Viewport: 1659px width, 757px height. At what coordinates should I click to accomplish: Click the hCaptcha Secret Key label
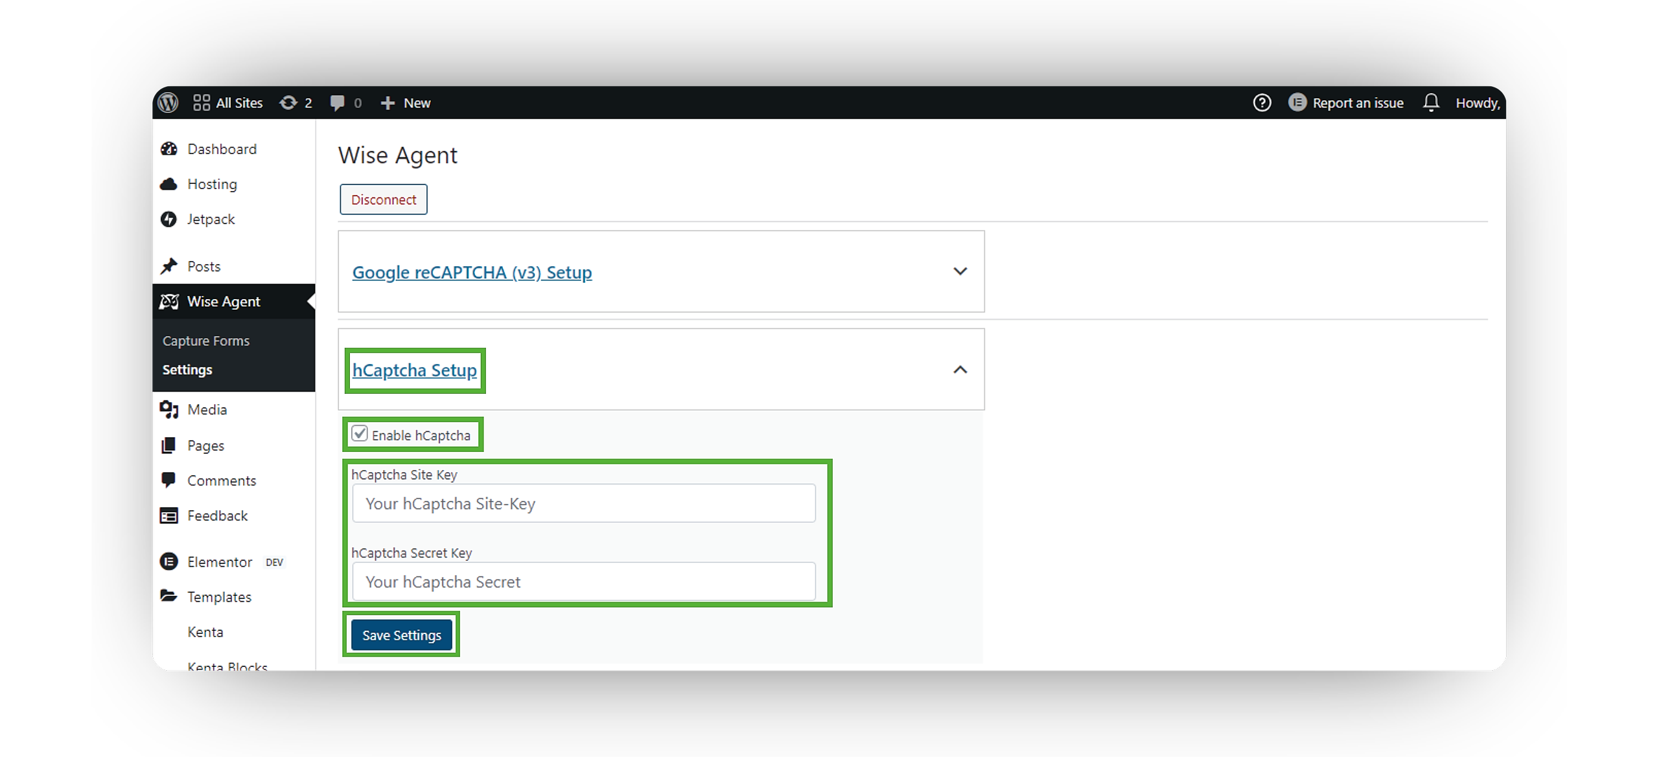[x=412, y=553]
